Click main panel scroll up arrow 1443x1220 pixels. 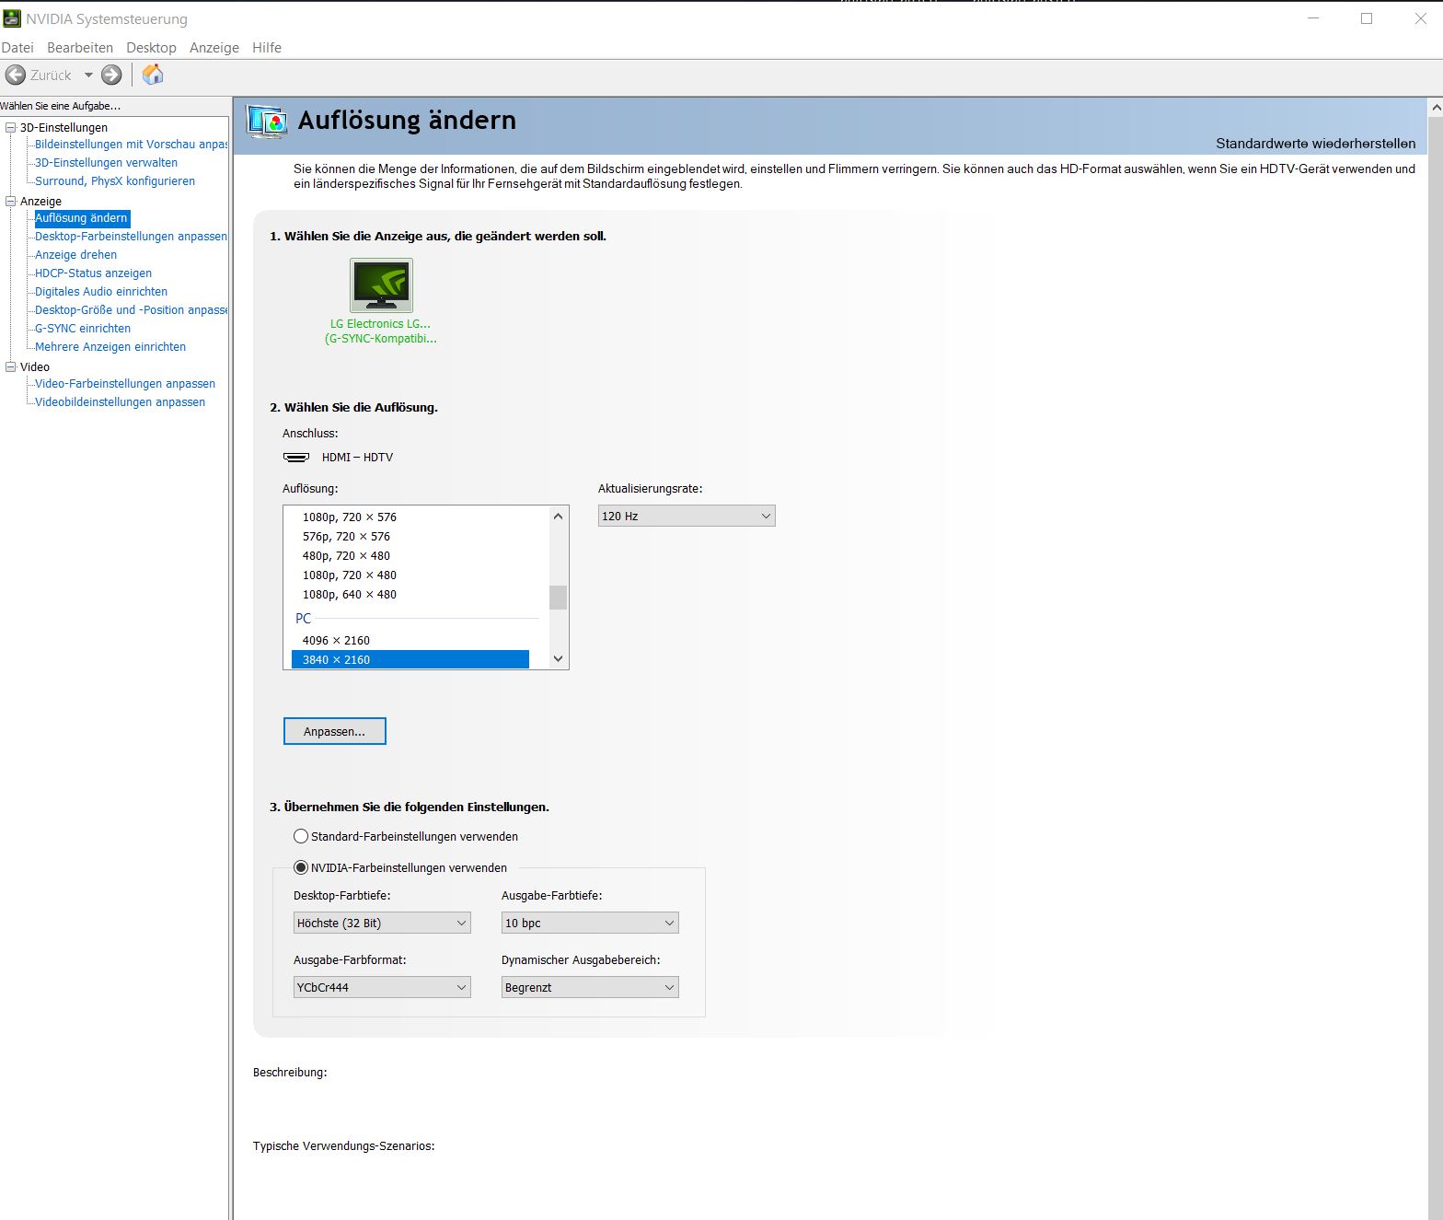coord(1435,108)
